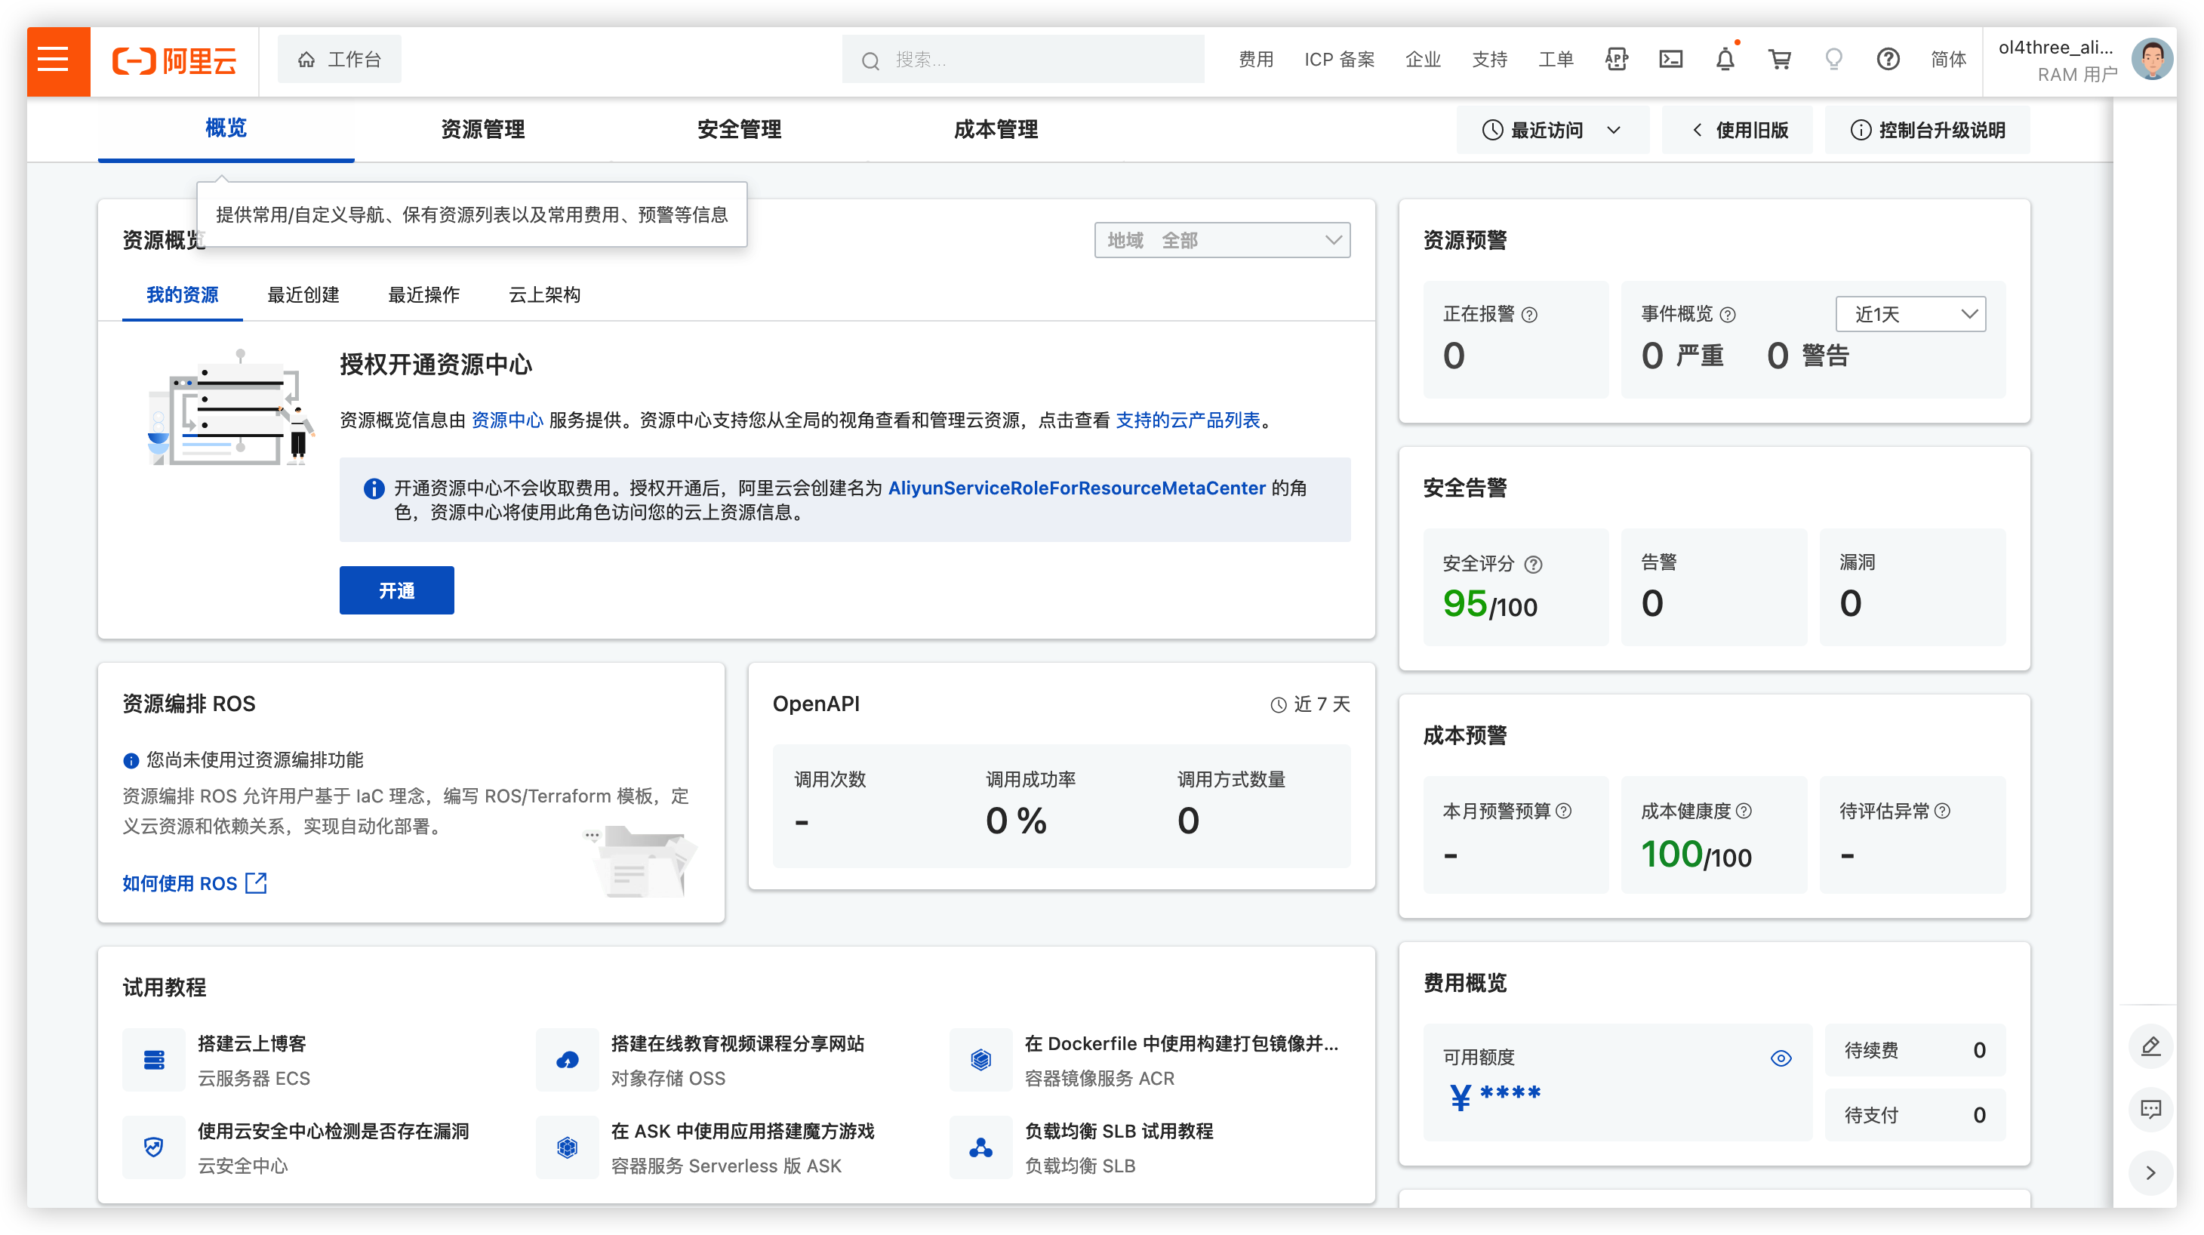The width and height of the screenshot is (2204, 1235).
Task: Follow the 资源中心 link
Action: pyautogui.click(x=507, y=420)
